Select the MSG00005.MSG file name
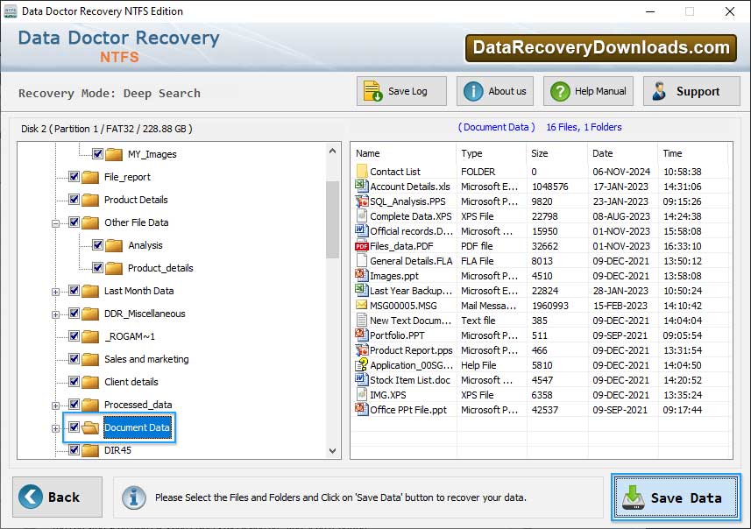The width and height of the screenshot is (751, 529). 403,306
